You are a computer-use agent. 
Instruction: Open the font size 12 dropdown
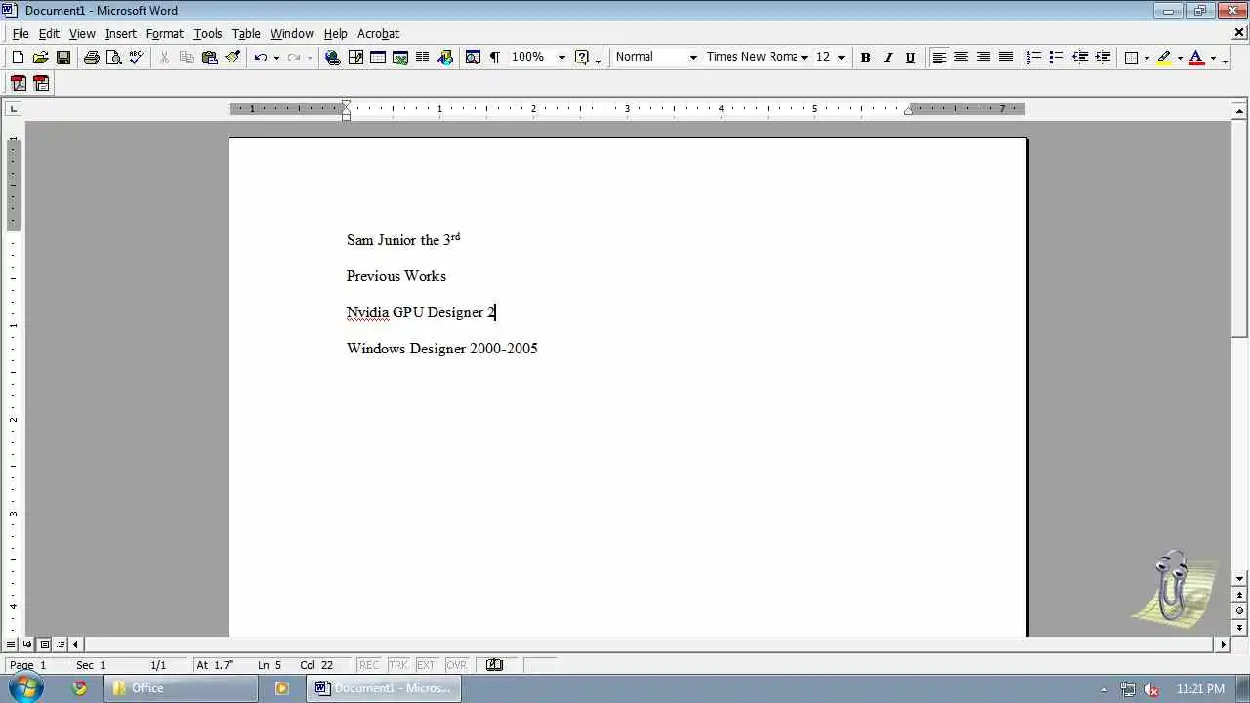coord(841,58)
